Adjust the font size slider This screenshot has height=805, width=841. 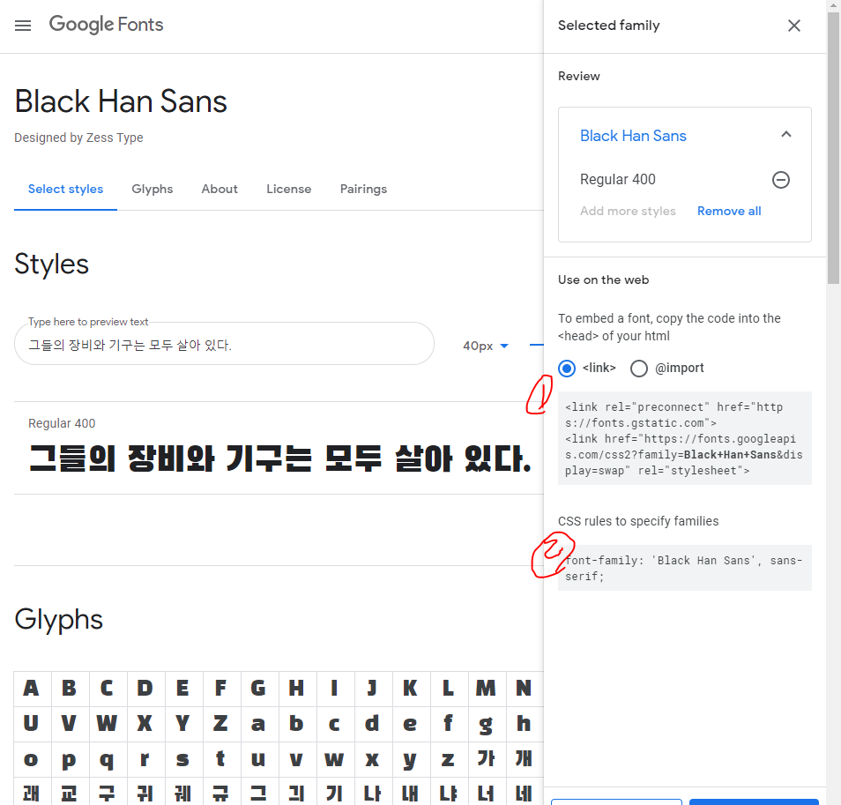[536, 345]
